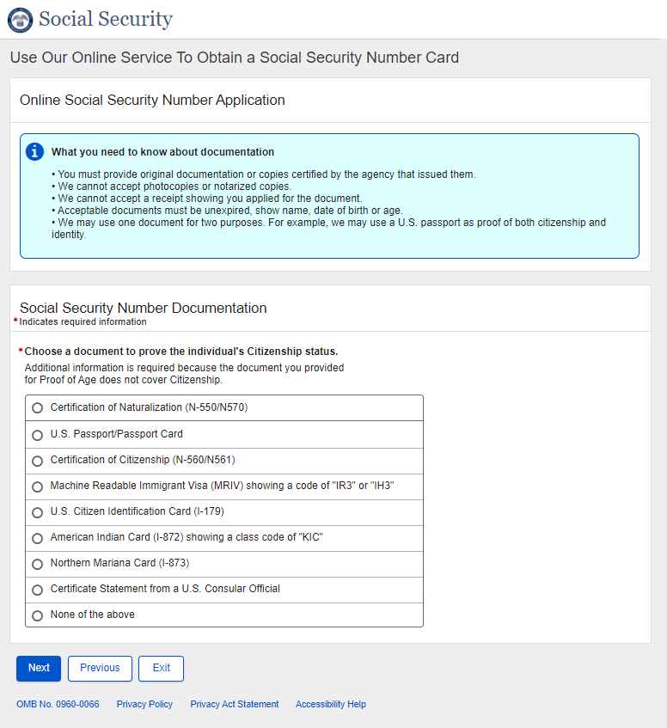The height and width of the screenshot is (728, 667).
Task: Click the Social Security seal logo
Action: (20, 20)
